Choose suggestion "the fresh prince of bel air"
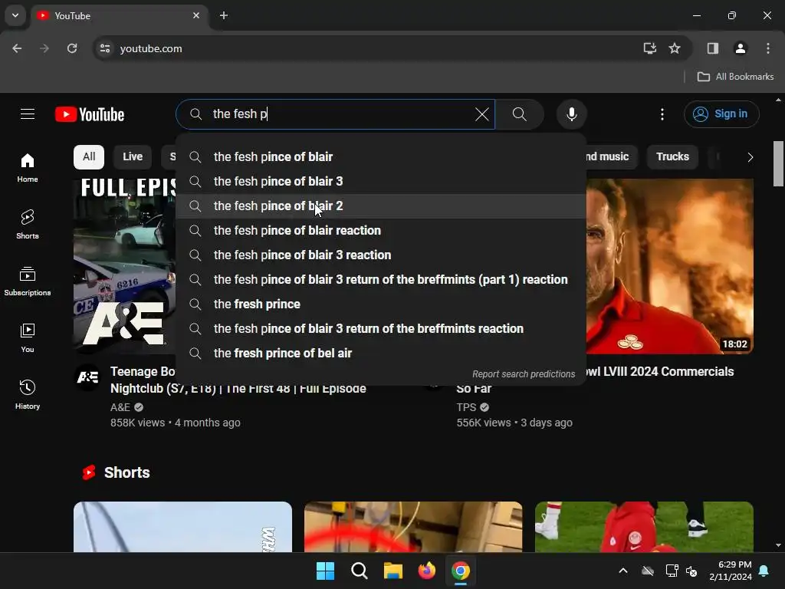This screenshot has width=785, height=589. pos(380,353)
